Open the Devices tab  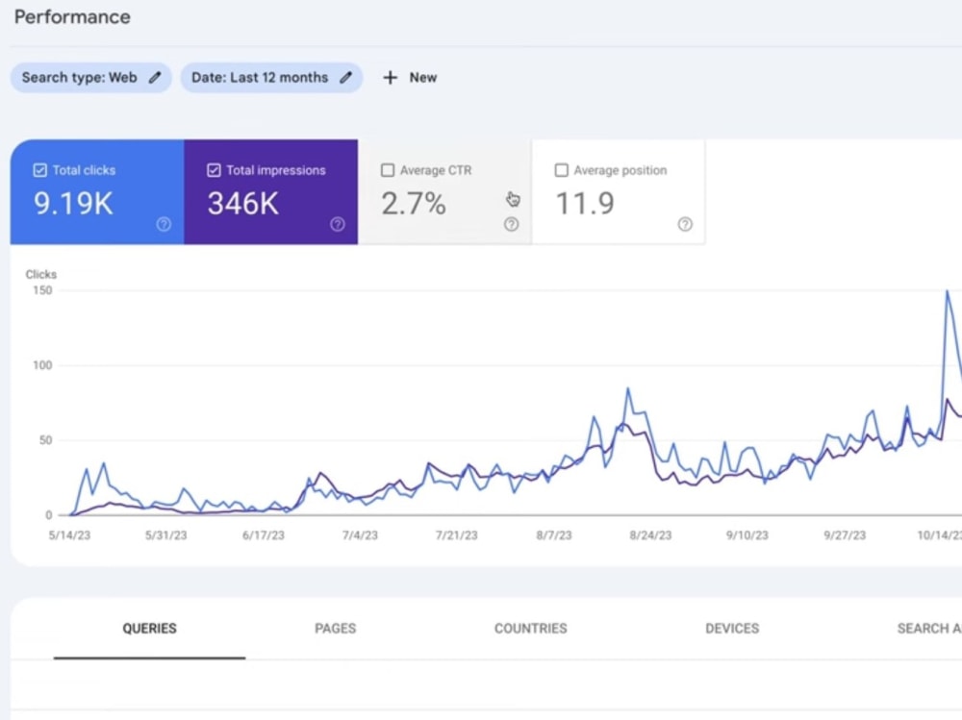pos(732,629)
